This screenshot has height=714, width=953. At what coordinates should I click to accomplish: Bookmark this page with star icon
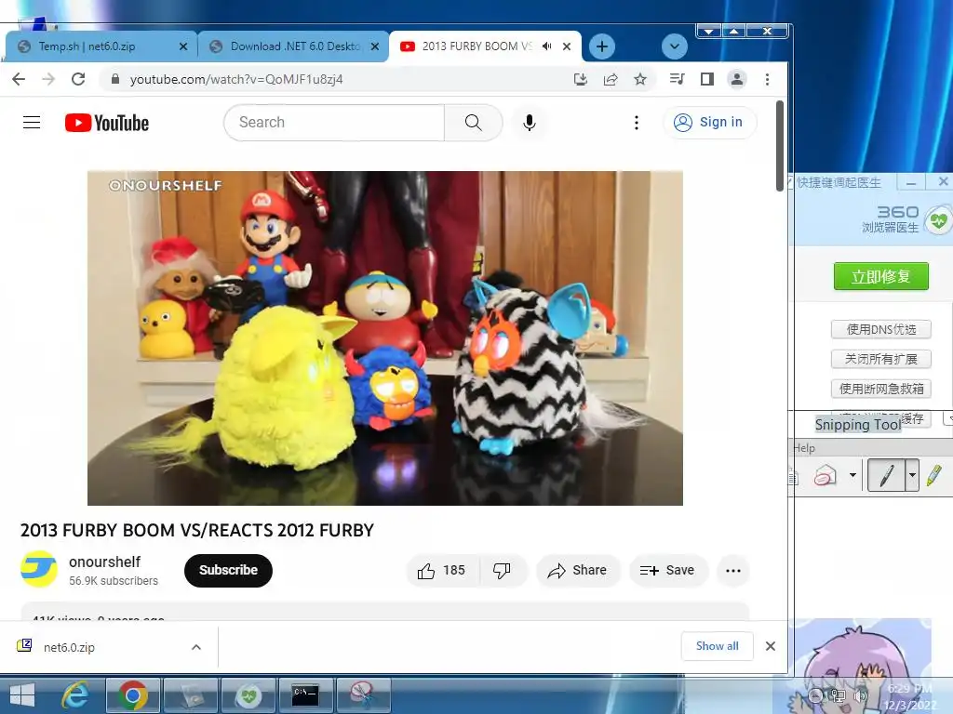point(640,79)
